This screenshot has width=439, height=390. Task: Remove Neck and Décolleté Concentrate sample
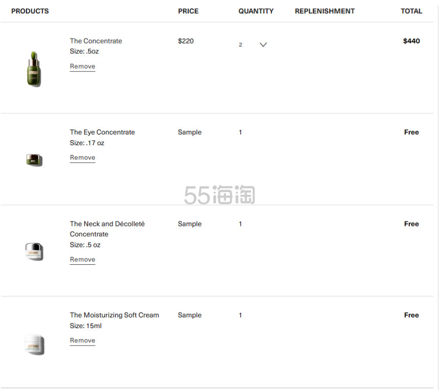[x=83, y=260]
